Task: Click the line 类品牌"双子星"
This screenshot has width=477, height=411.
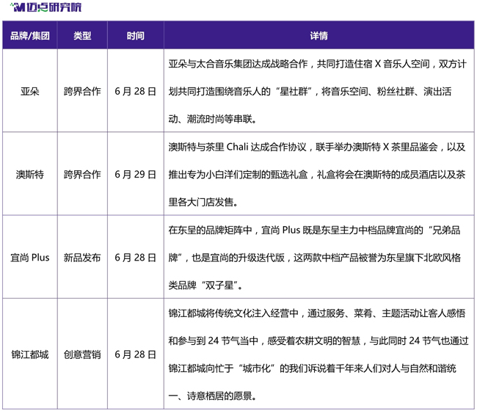Action: pos(205,285)
